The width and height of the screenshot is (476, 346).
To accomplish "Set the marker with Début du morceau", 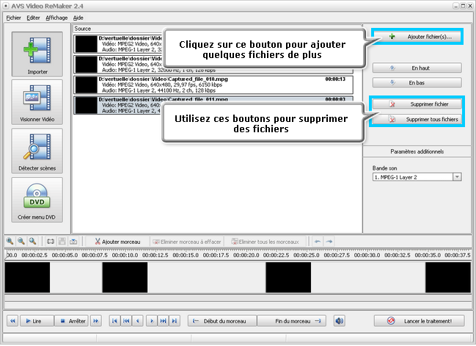I will tap(222, 321).
